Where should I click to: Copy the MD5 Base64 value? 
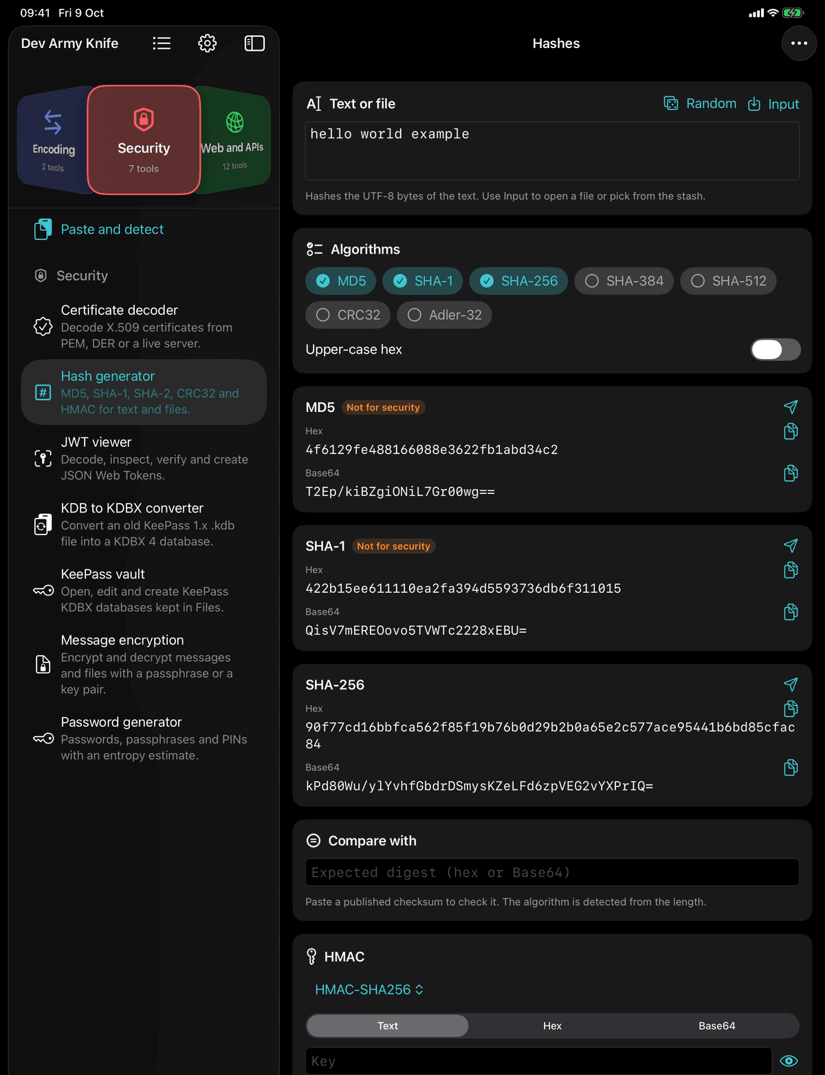pyautogui.click(x=791, y=473)
